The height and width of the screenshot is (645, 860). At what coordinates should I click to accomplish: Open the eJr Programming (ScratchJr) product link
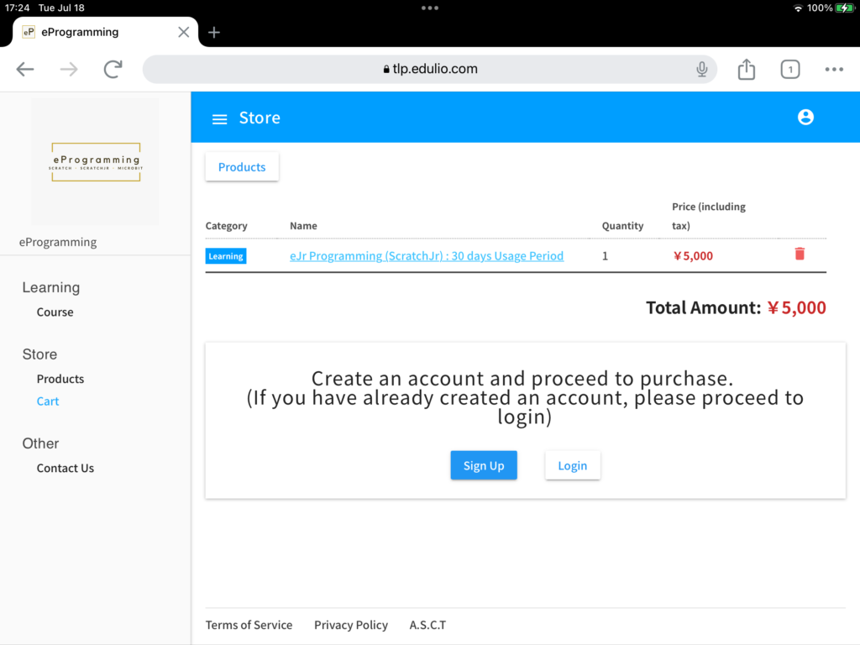pyautogui.click(x=427, y=256)
